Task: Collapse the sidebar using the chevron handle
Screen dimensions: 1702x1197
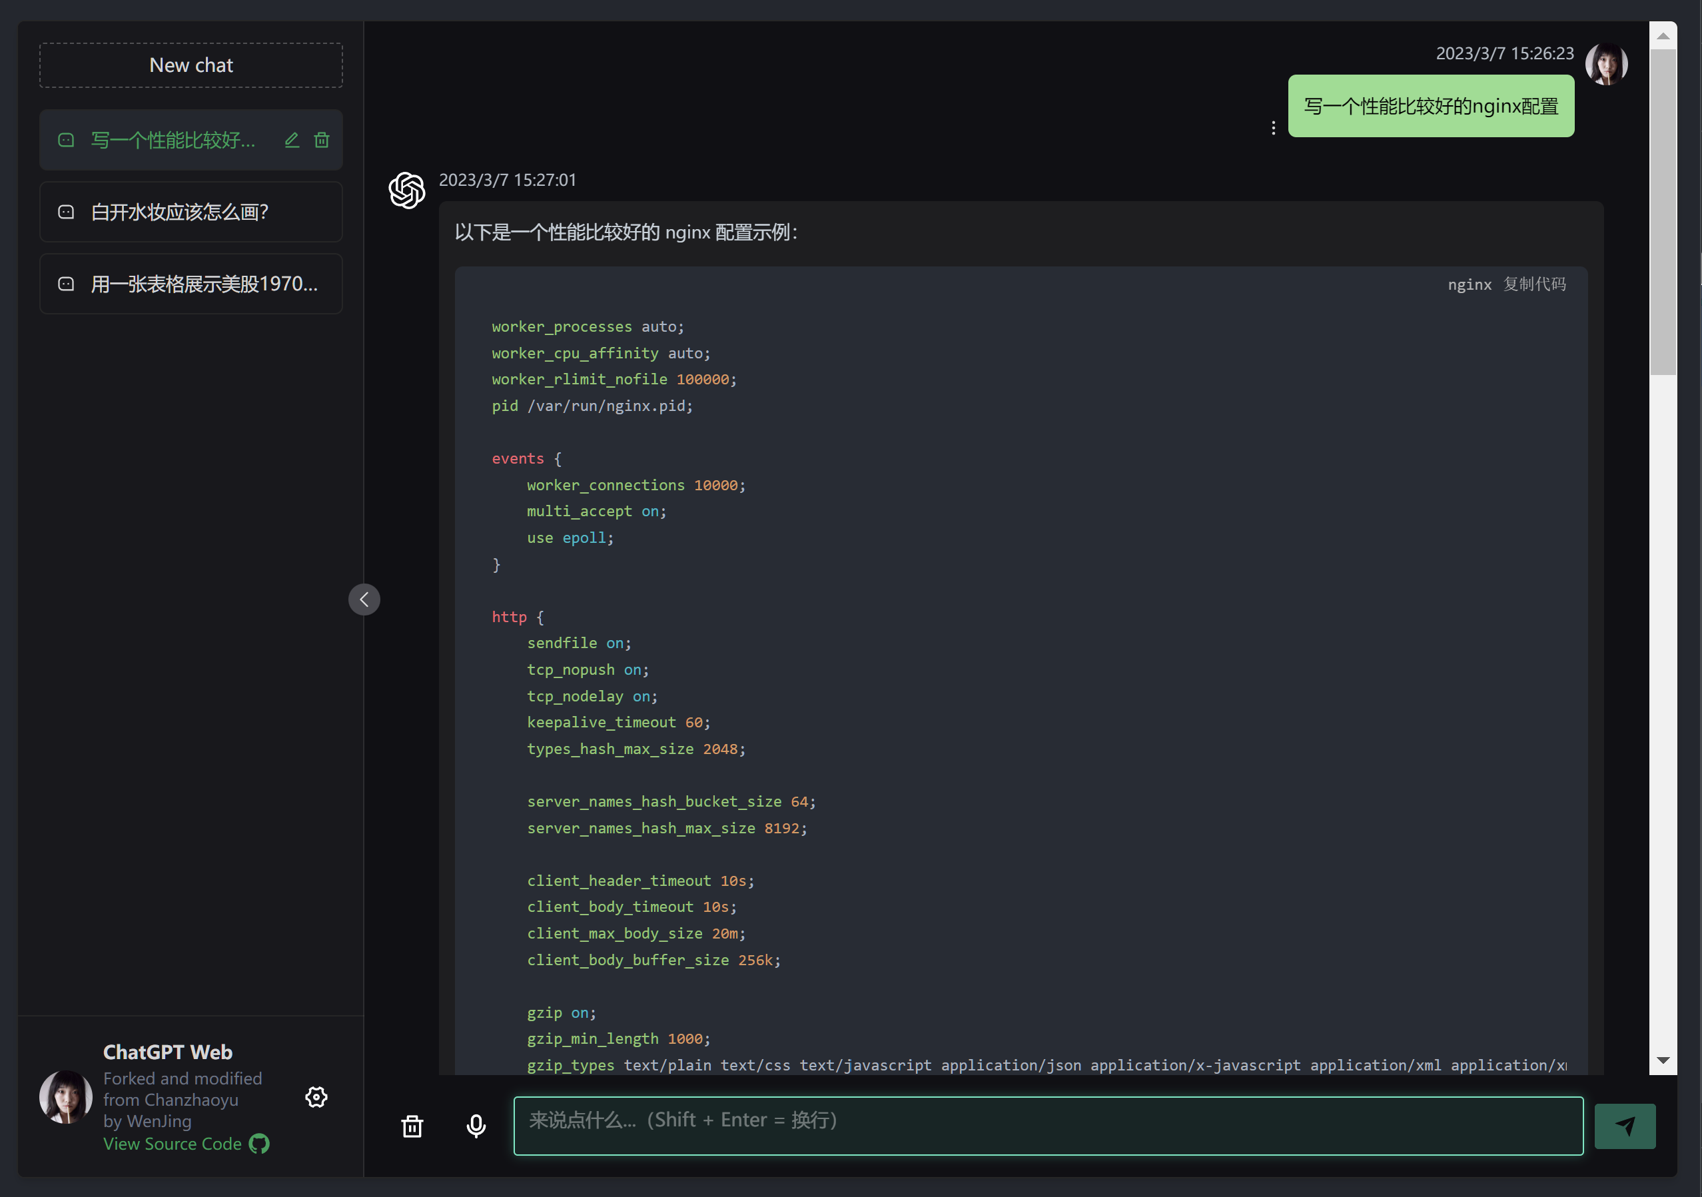Action: pos(364,599)
